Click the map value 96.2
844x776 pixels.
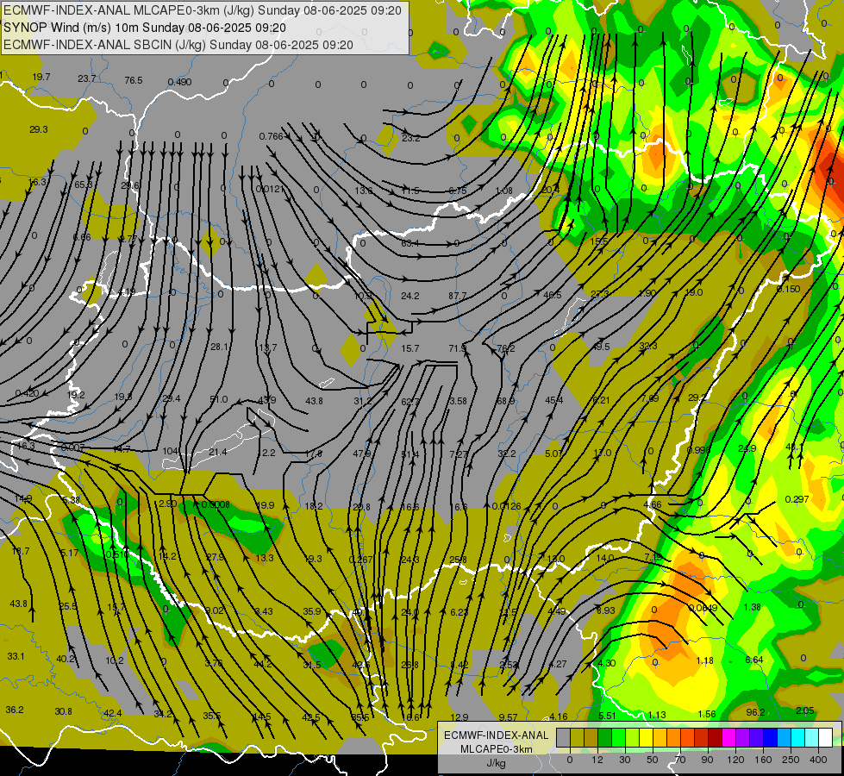coord(755,712)
